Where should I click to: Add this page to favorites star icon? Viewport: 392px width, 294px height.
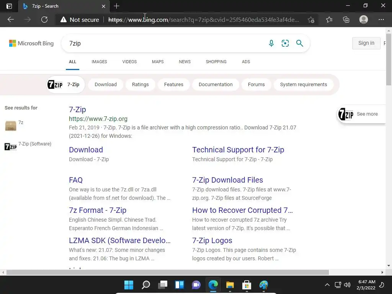click(311, 20)
